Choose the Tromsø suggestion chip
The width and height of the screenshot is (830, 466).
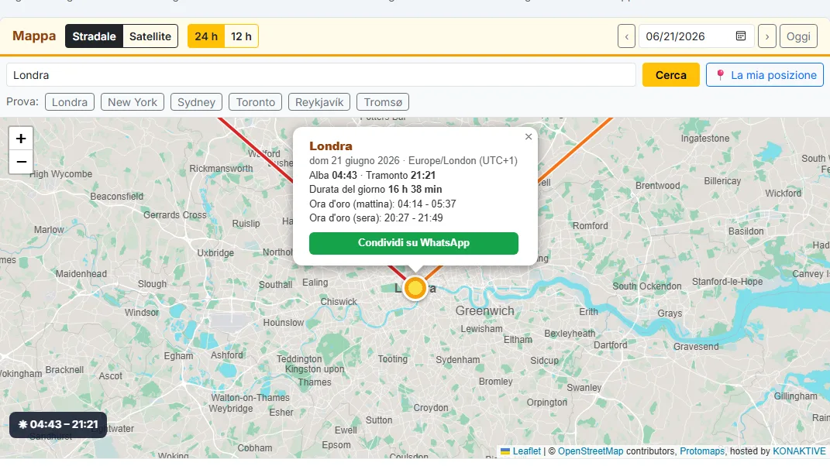383,102
